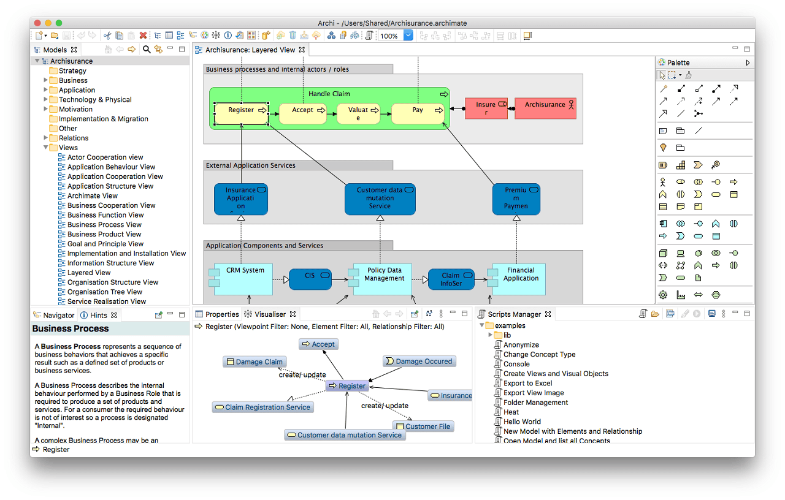The height and width of the screenshot is (500, 785).
Task: Expand the lib folder in Scripts Manager
Action: point(490,335)
